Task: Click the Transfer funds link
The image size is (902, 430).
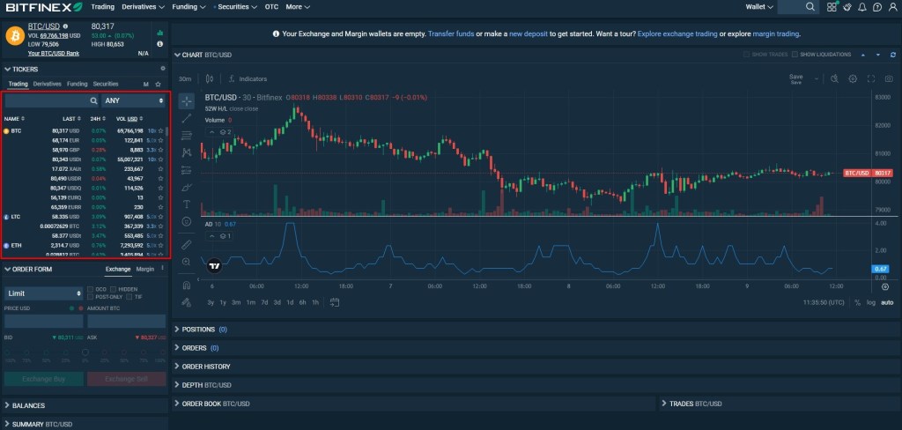Action: (451, 34)
